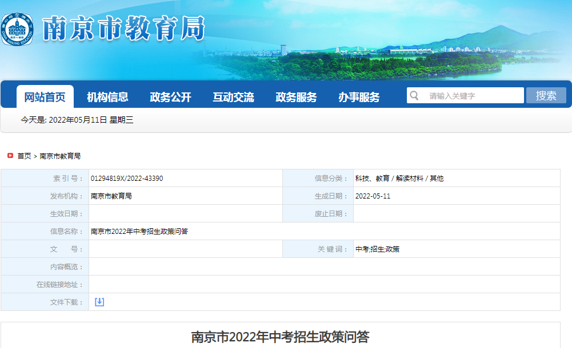Go to the 机构信息 menu item
Viewport: 572px width, 348px height.
107,97
